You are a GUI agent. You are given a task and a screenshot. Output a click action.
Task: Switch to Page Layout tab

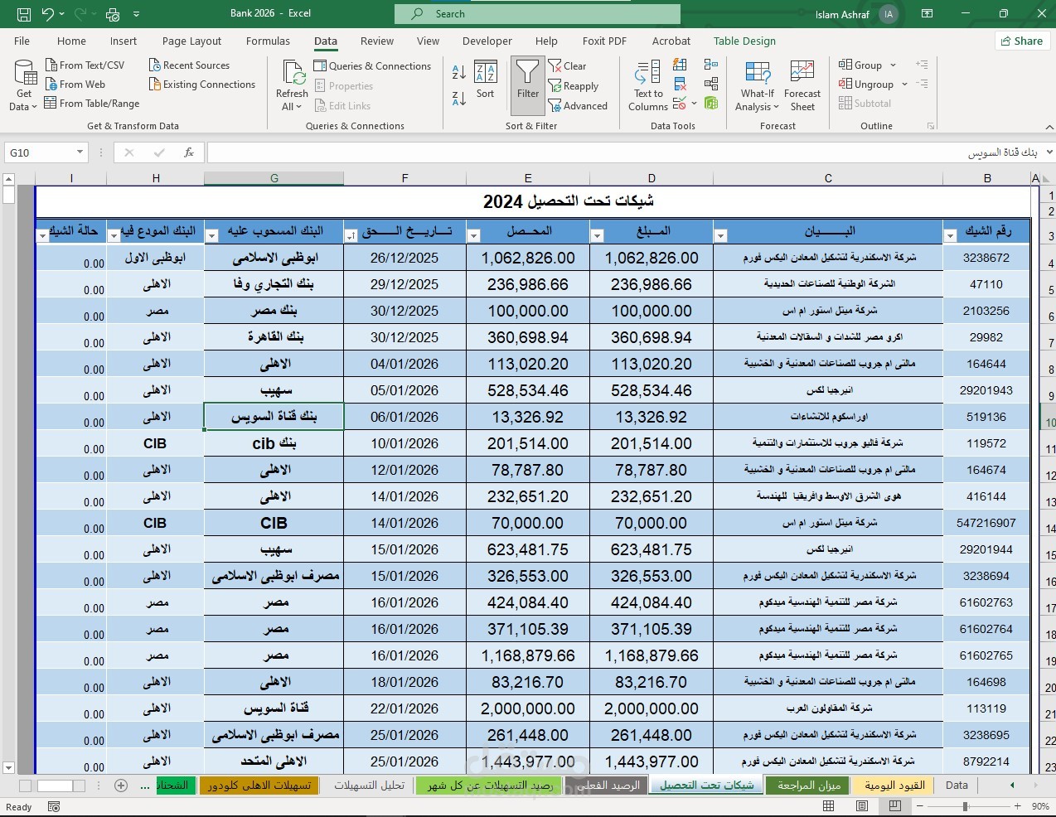pos(191,41)
